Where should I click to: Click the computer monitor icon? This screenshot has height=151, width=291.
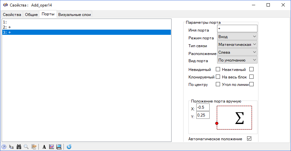[59, 147]
